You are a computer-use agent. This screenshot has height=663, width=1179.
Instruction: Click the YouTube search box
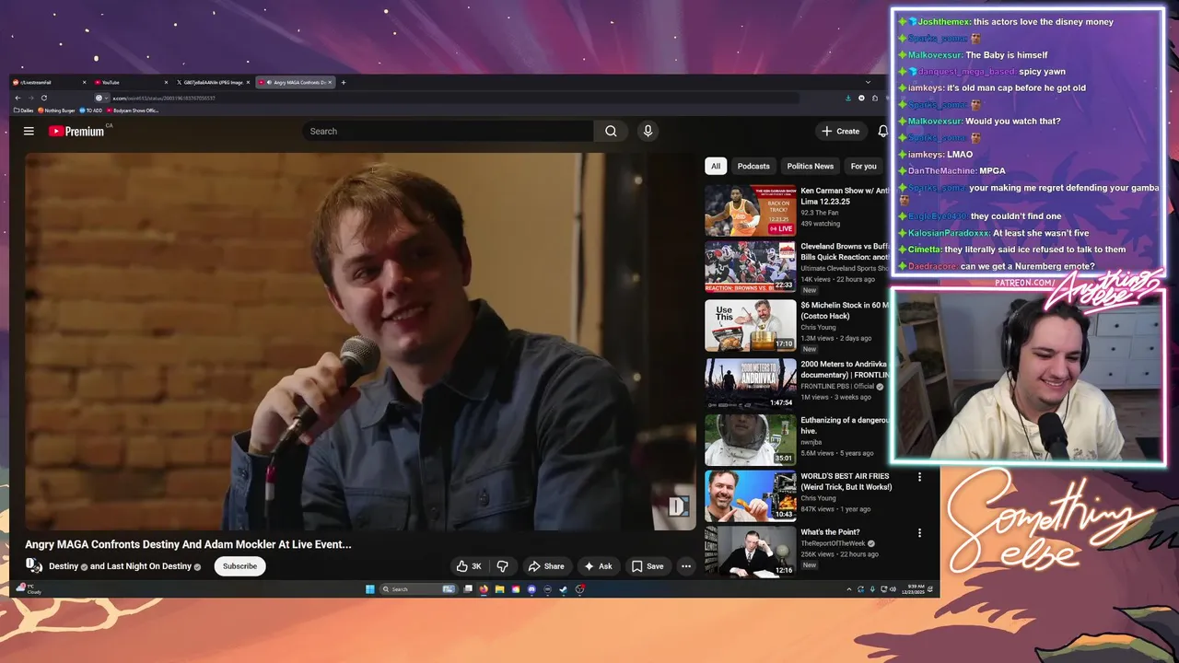pos(449,131)
